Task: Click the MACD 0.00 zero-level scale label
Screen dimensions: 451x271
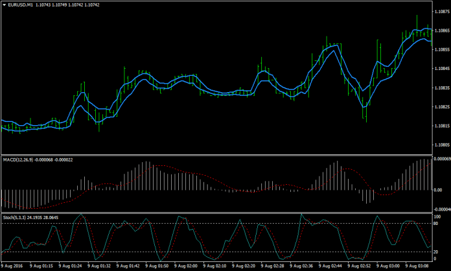Action: click(438, 190)
